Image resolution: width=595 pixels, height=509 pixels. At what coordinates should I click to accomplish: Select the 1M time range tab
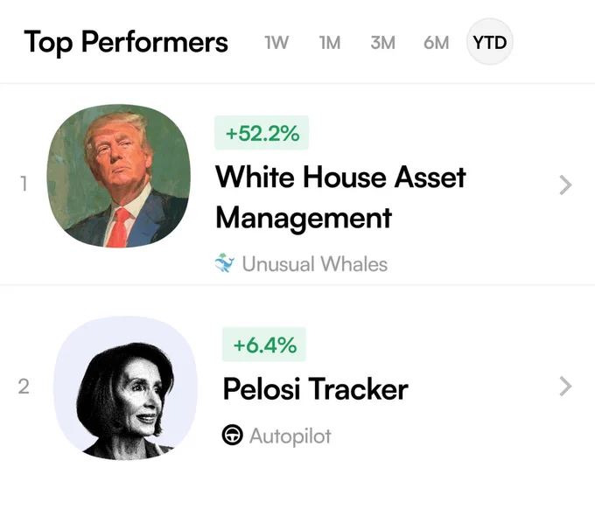pos(330,43)
